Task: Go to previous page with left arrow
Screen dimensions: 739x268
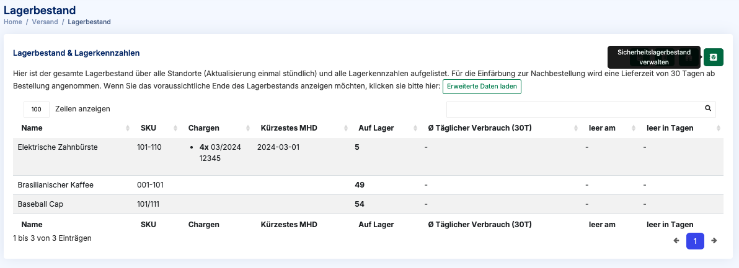Action: pyautogui.click(x=676, y=241)
